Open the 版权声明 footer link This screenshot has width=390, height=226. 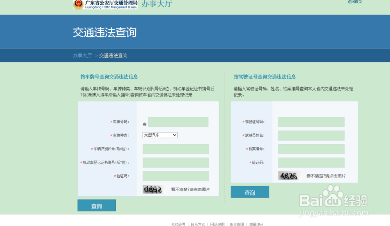click(x=237, y=224)
